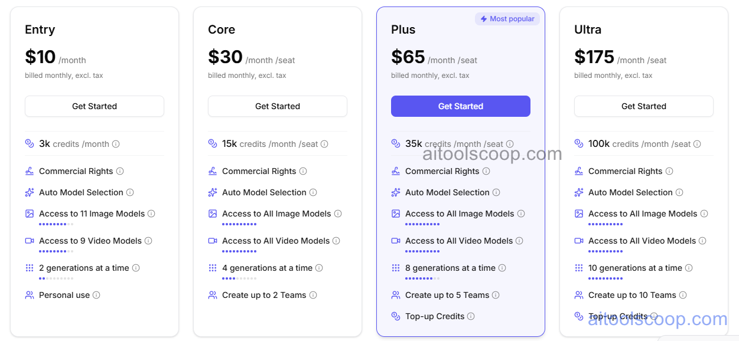
Task: Click the image icon beside Access to All Image Models on Ultra
Action: click(579, 214)
